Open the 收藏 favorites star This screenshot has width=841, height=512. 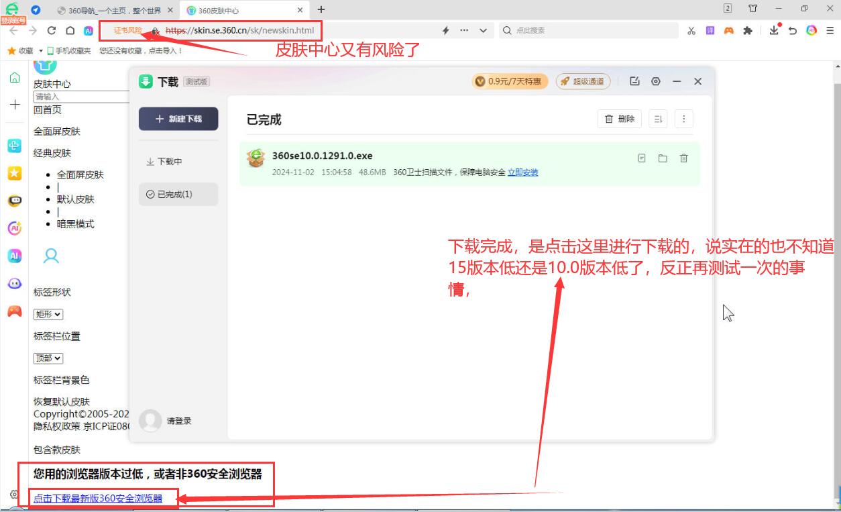tap(19, 50)
